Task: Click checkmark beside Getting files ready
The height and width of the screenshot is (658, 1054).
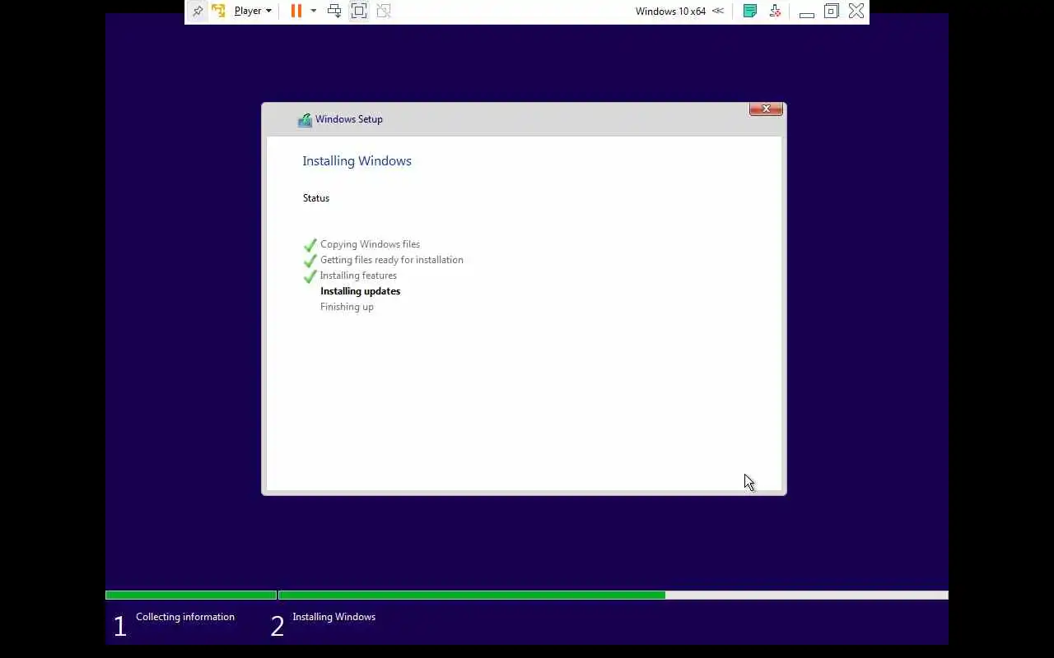Action: click(x=310, y=261)
